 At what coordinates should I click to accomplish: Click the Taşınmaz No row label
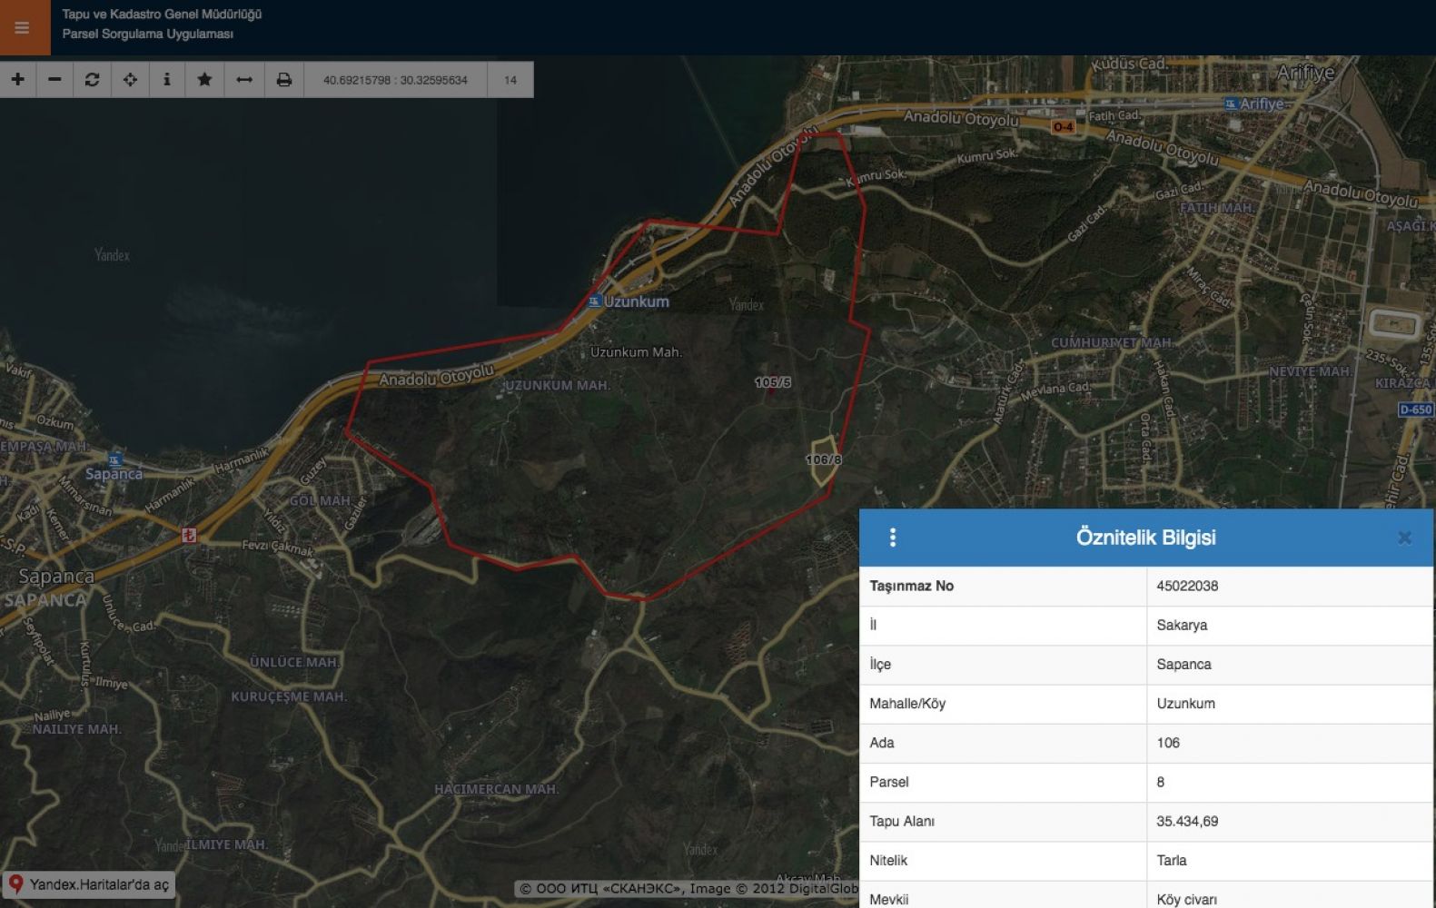click(911, 586)
